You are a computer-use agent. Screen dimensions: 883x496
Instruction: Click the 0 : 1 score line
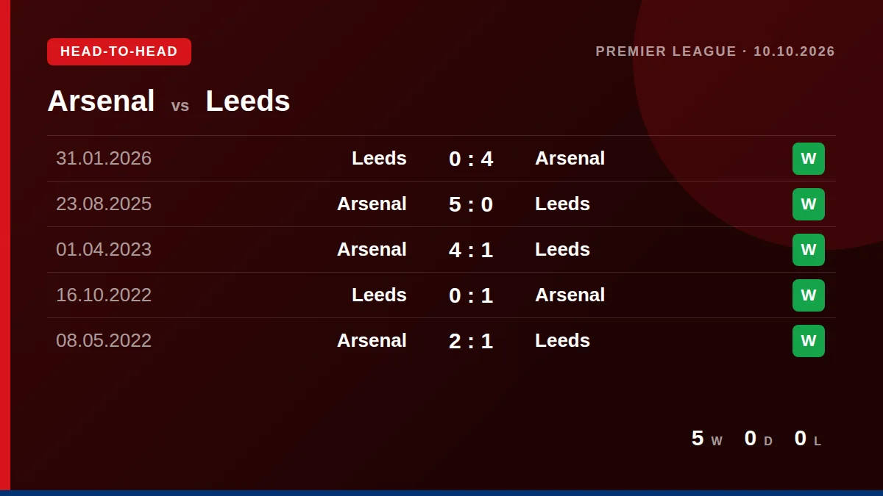[471, 295]
